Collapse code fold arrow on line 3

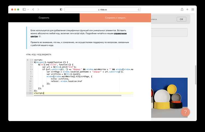(33, 64)
